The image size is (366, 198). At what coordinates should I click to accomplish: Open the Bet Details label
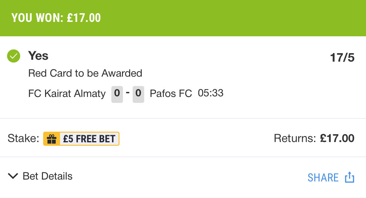point(48,176)
